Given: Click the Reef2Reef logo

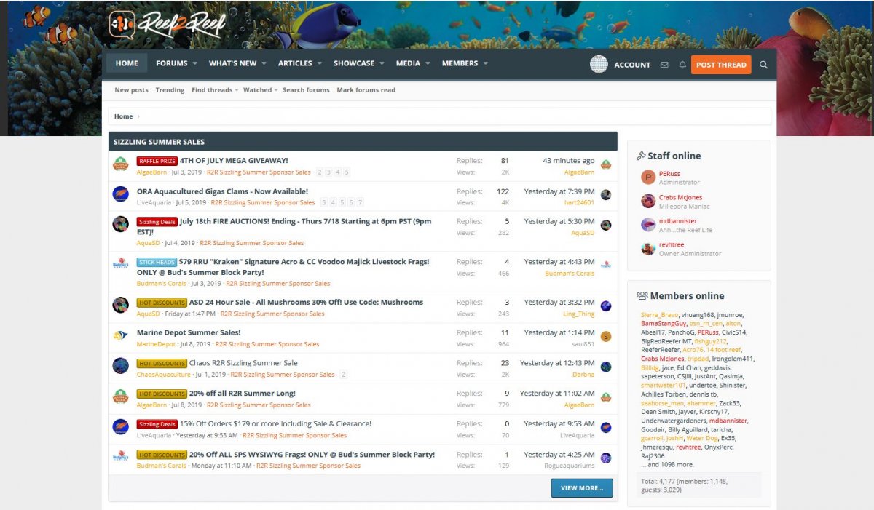Looking at the screenshot, I should (x=168, y=24).
